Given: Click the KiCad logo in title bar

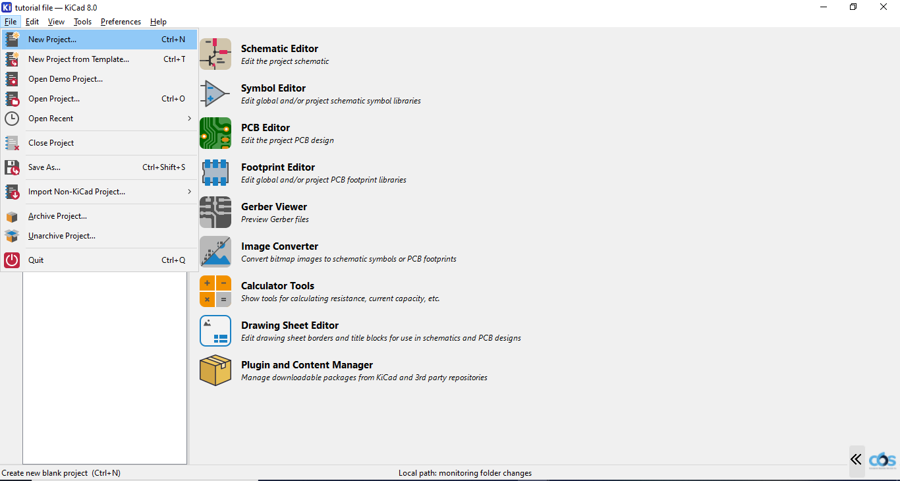Looking at the screenshot, I should click(x=7, y=7).
